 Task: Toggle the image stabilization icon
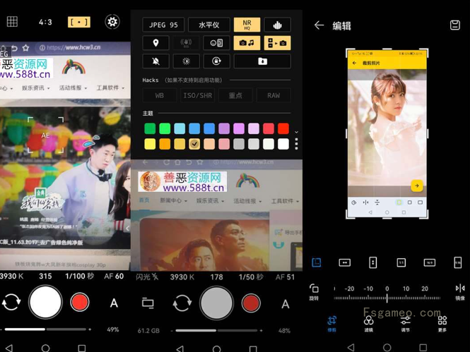[186, 43]
